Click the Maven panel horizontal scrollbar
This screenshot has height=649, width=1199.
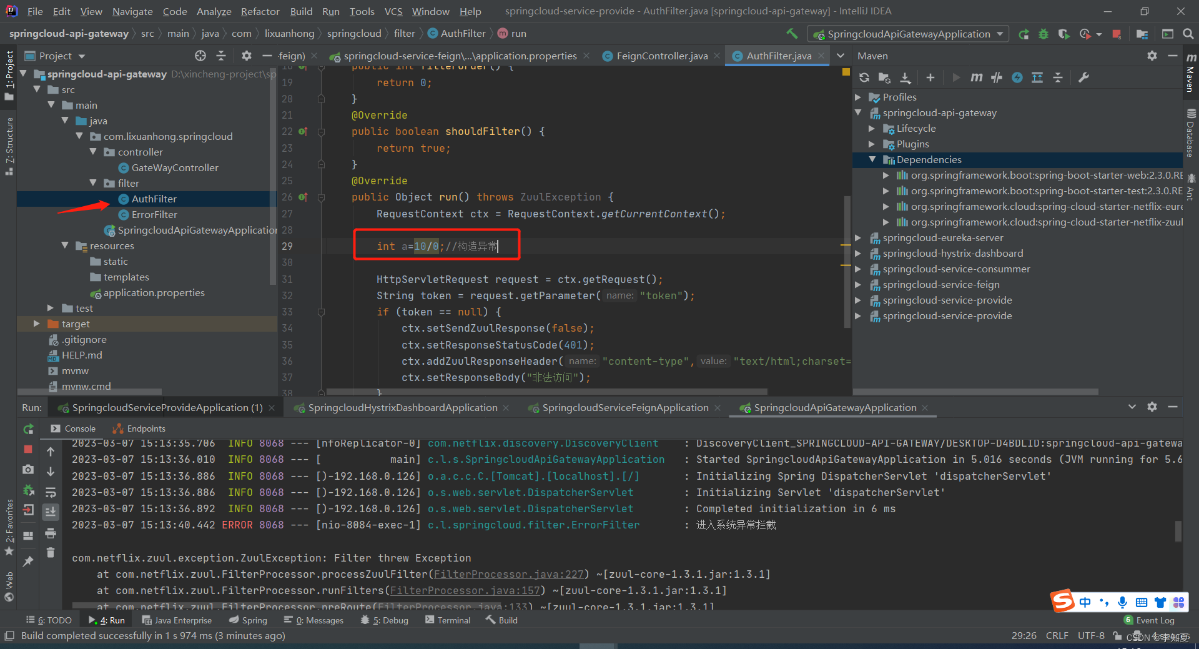click(x=975, y=392)
